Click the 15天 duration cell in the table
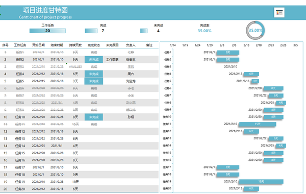306x194 pixels. coord(75,124)
